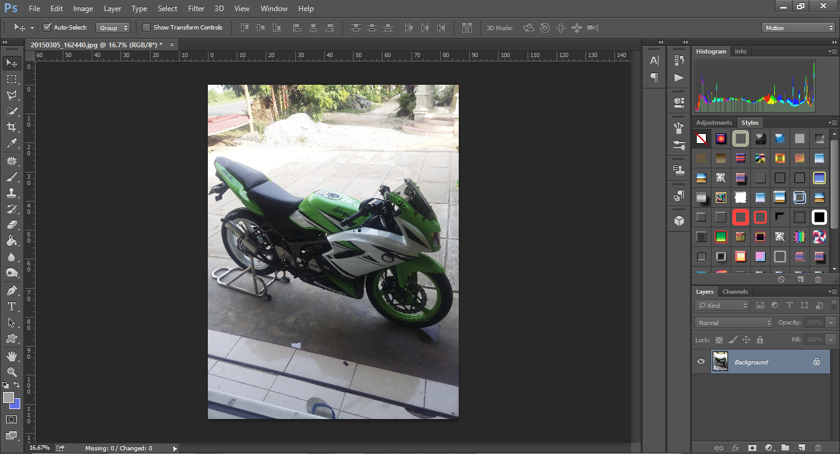Select the Horizontal Type tool
Image resolution: width=840 pixels, height=454 pixels.
[x=12, y=306]
